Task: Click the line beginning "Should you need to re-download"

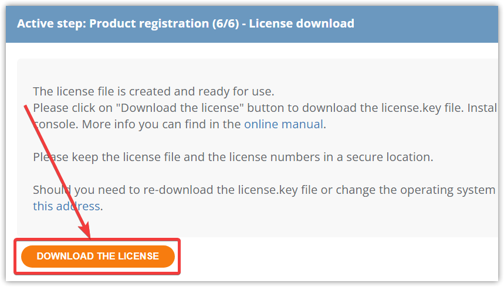Action: 264,190
